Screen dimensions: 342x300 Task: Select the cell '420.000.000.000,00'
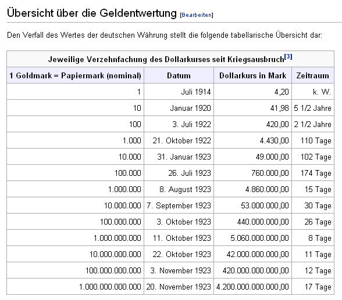click(x=252, y=270)
